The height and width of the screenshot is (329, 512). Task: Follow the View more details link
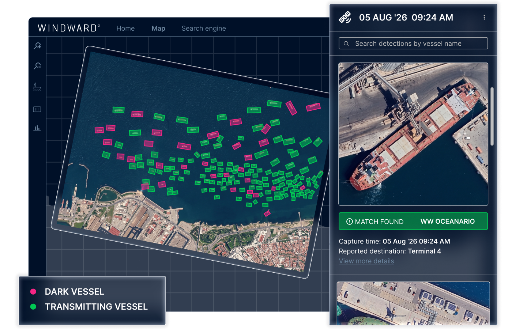click(366, 261)
